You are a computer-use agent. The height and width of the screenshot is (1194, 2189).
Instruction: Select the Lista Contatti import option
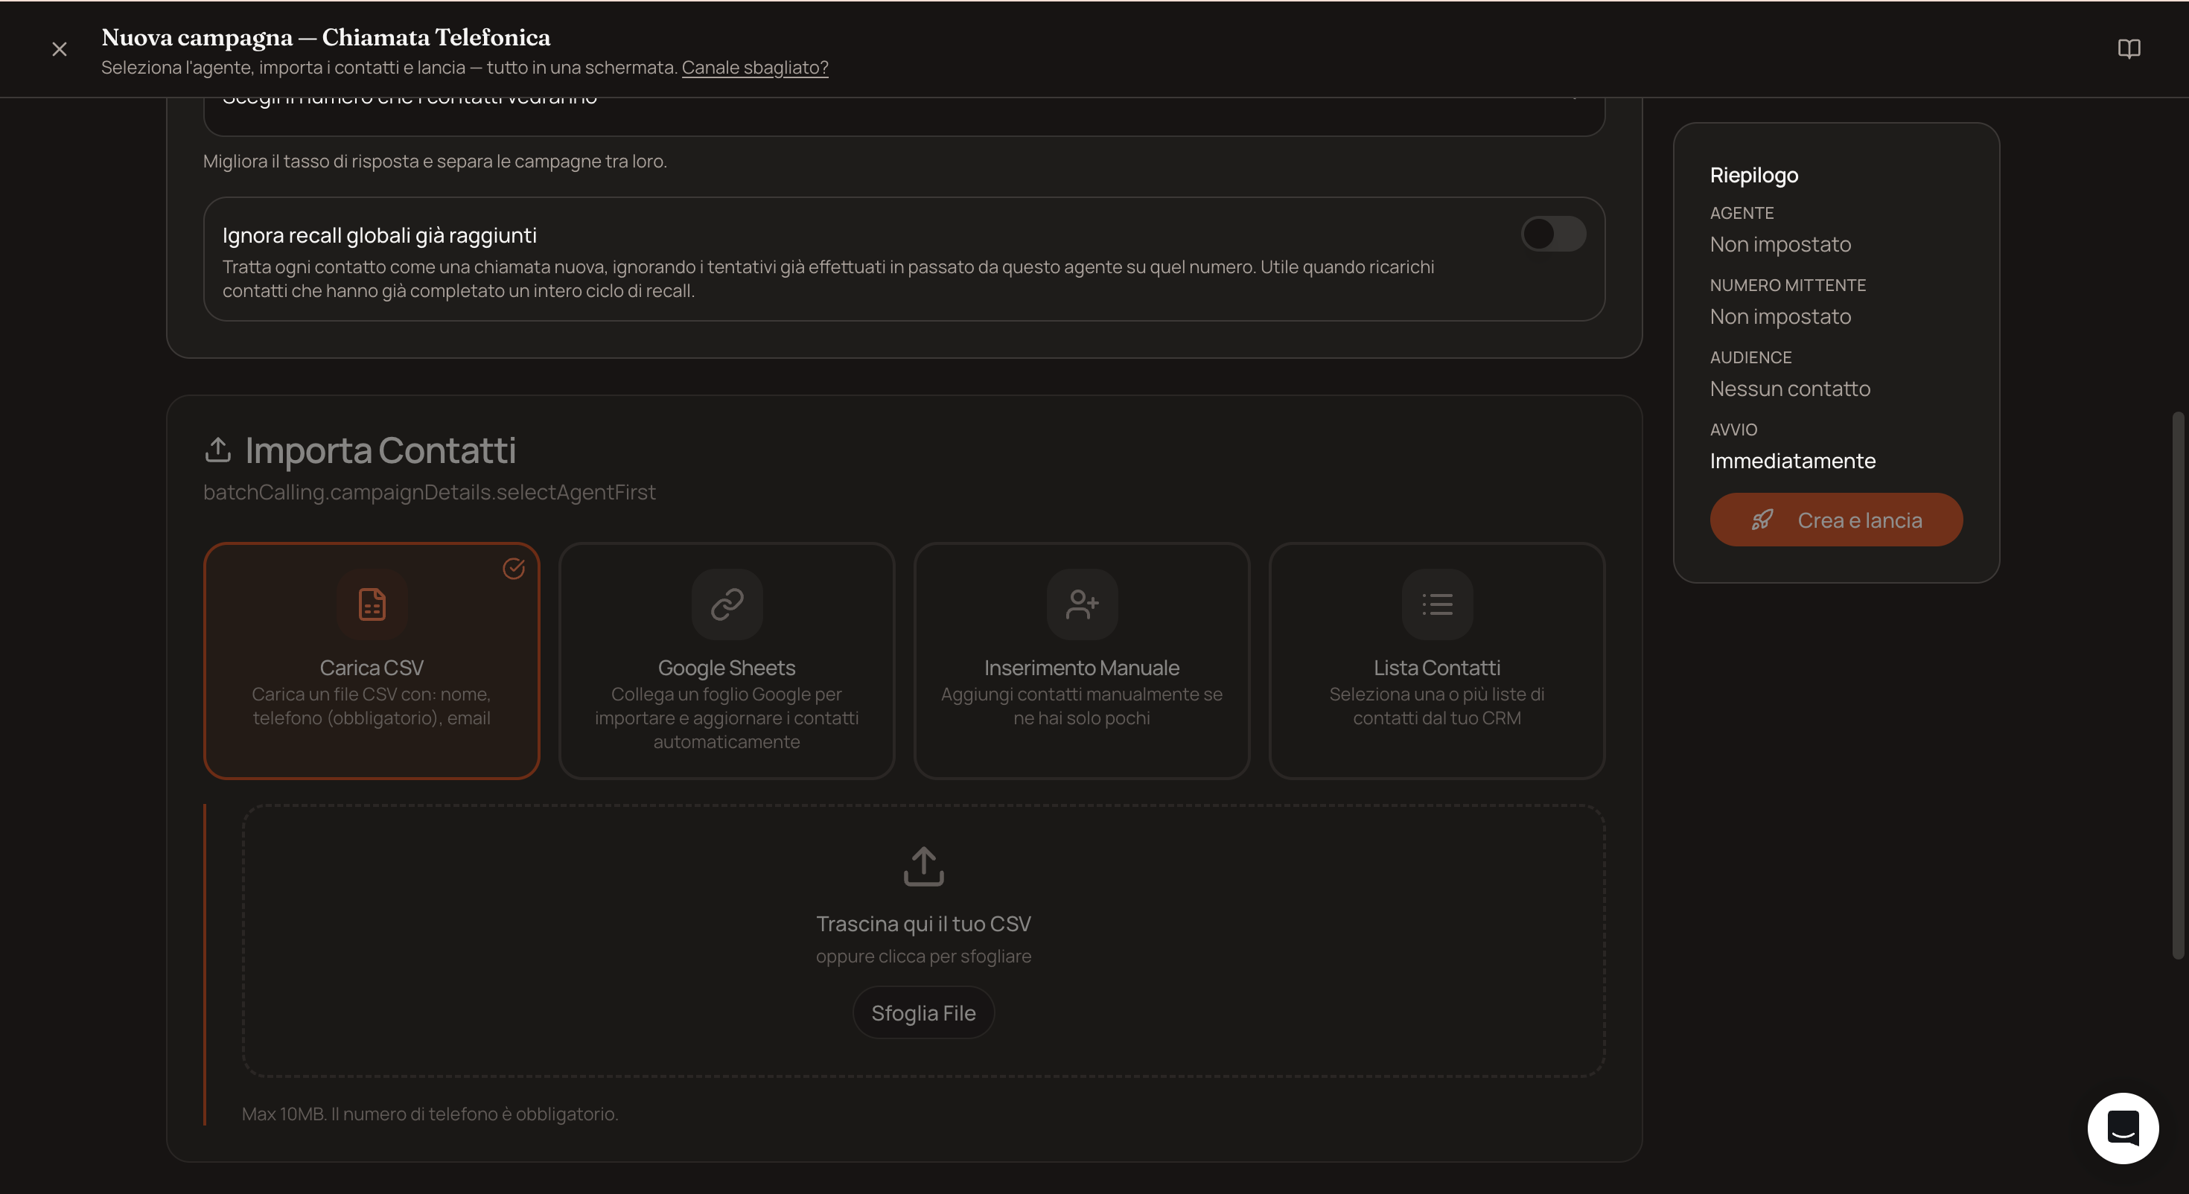click(1437, 660)
